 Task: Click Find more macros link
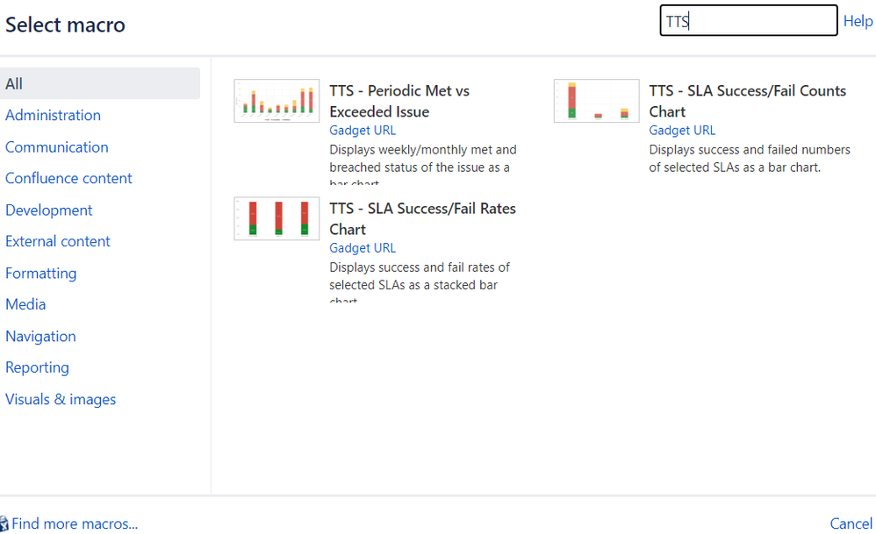[x=75, y=523]
